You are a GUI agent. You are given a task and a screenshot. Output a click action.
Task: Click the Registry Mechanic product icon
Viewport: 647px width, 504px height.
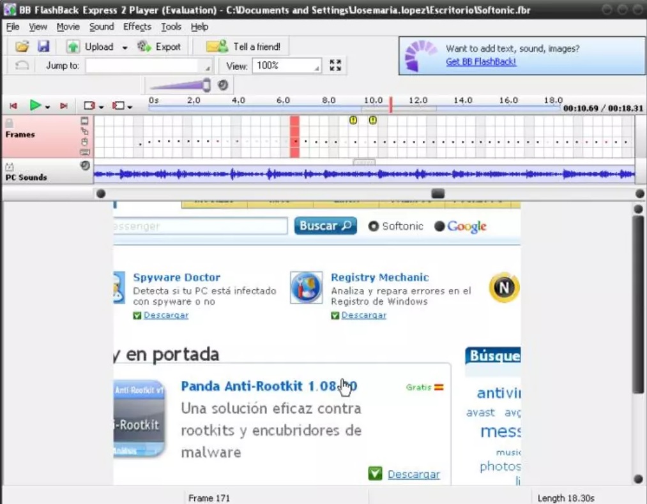click(306, 287)
